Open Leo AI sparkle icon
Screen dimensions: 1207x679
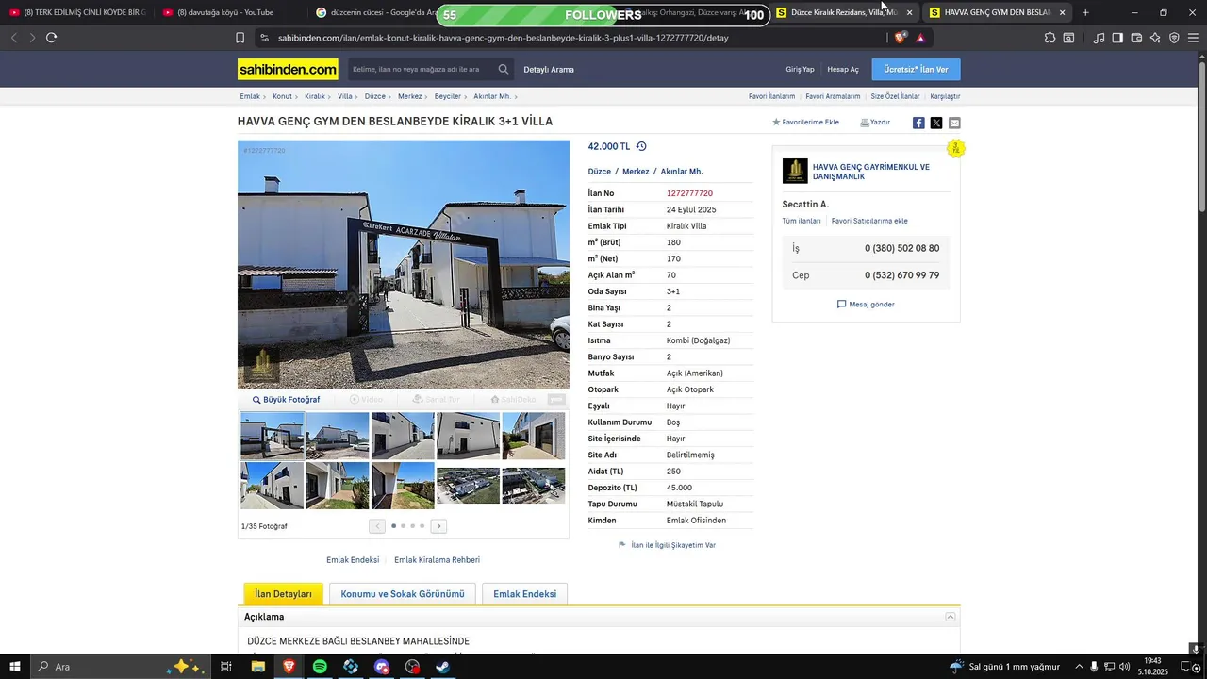[x=1155, y=38]
